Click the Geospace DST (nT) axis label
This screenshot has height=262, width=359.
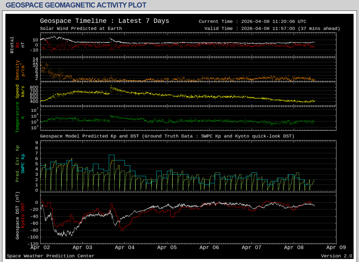(x=17, y=216)
